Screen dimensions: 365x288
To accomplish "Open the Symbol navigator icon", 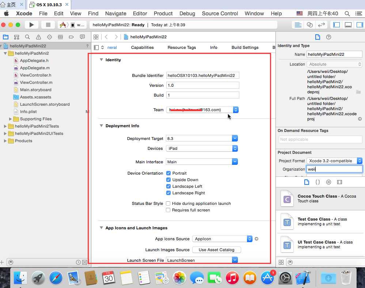I will (16, 37).
